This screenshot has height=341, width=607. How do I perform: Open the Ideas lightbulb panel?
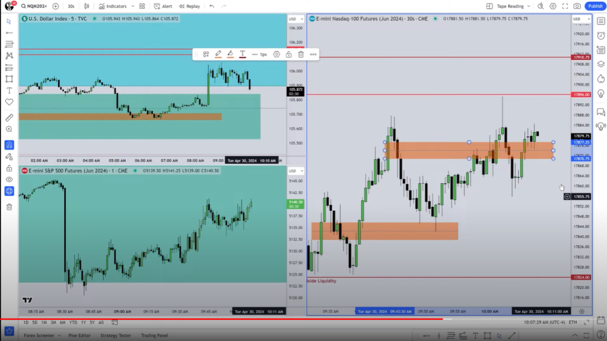tap(601, 93)
